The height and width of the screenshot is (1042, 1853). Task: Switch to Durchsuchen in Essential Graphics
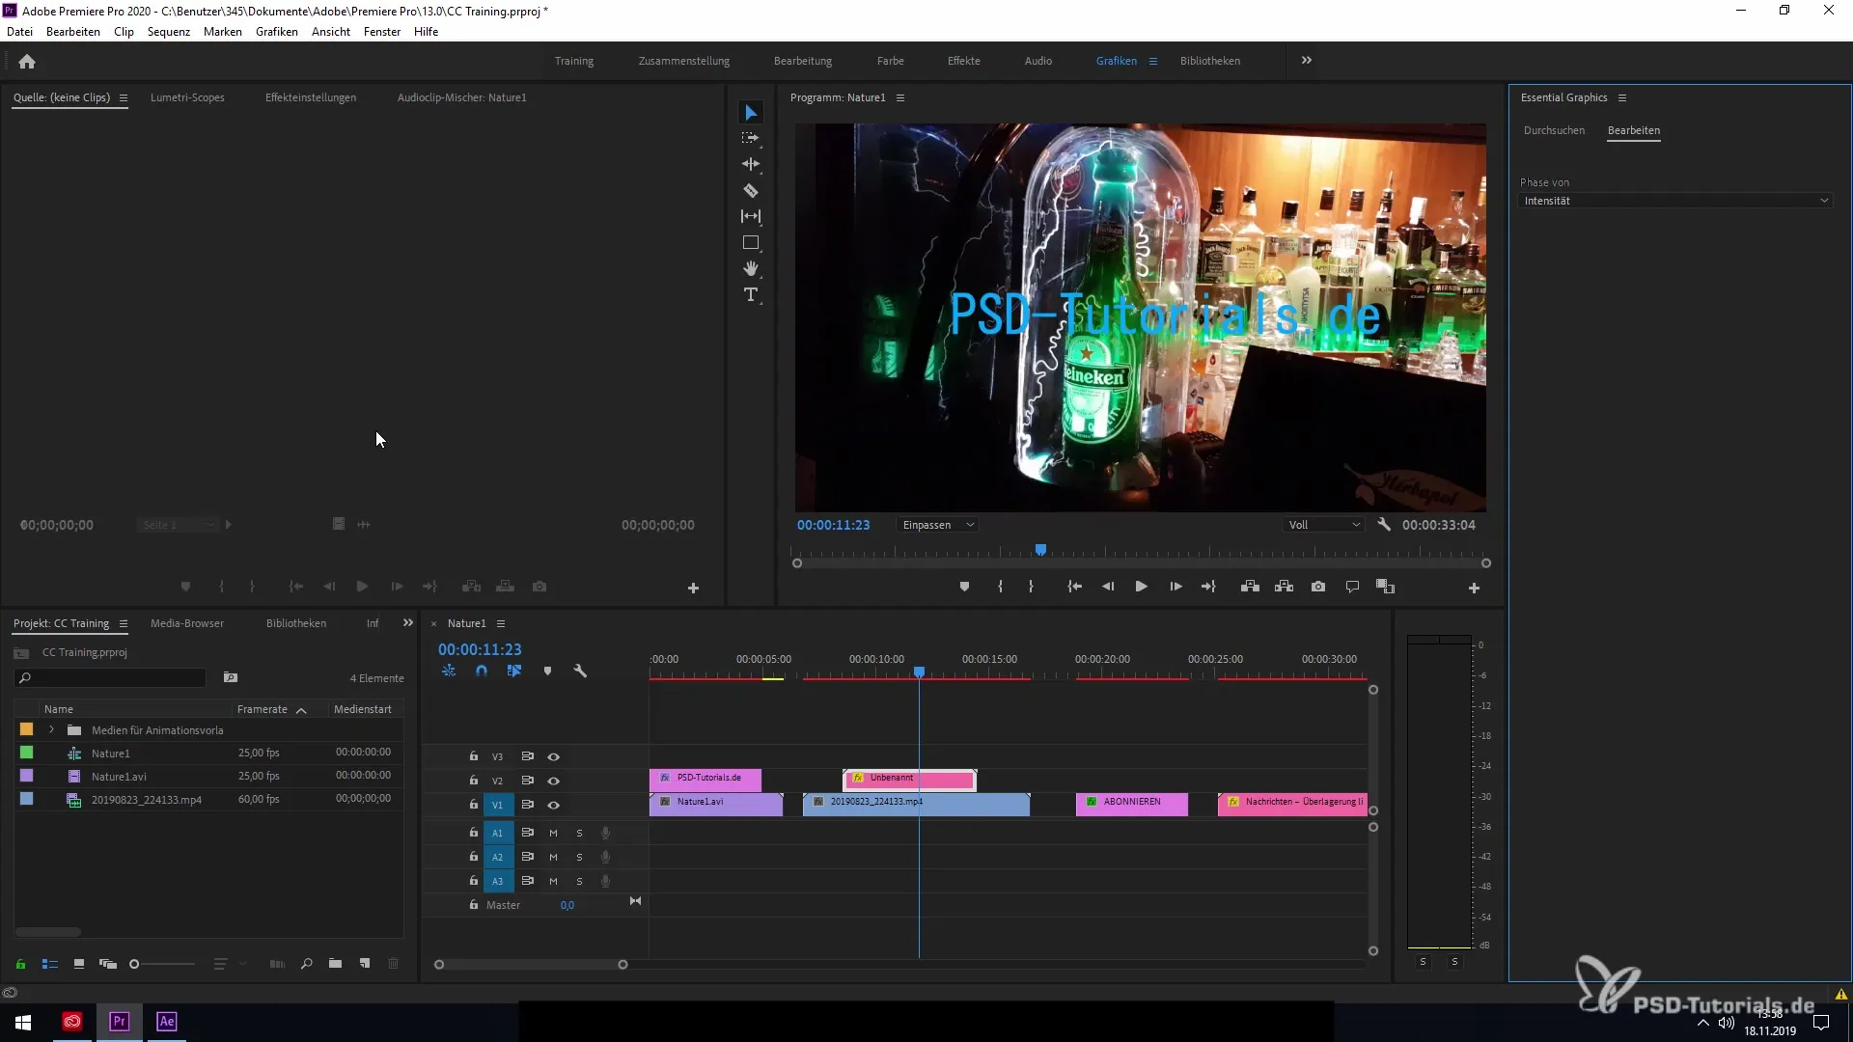click(1554, 130)
